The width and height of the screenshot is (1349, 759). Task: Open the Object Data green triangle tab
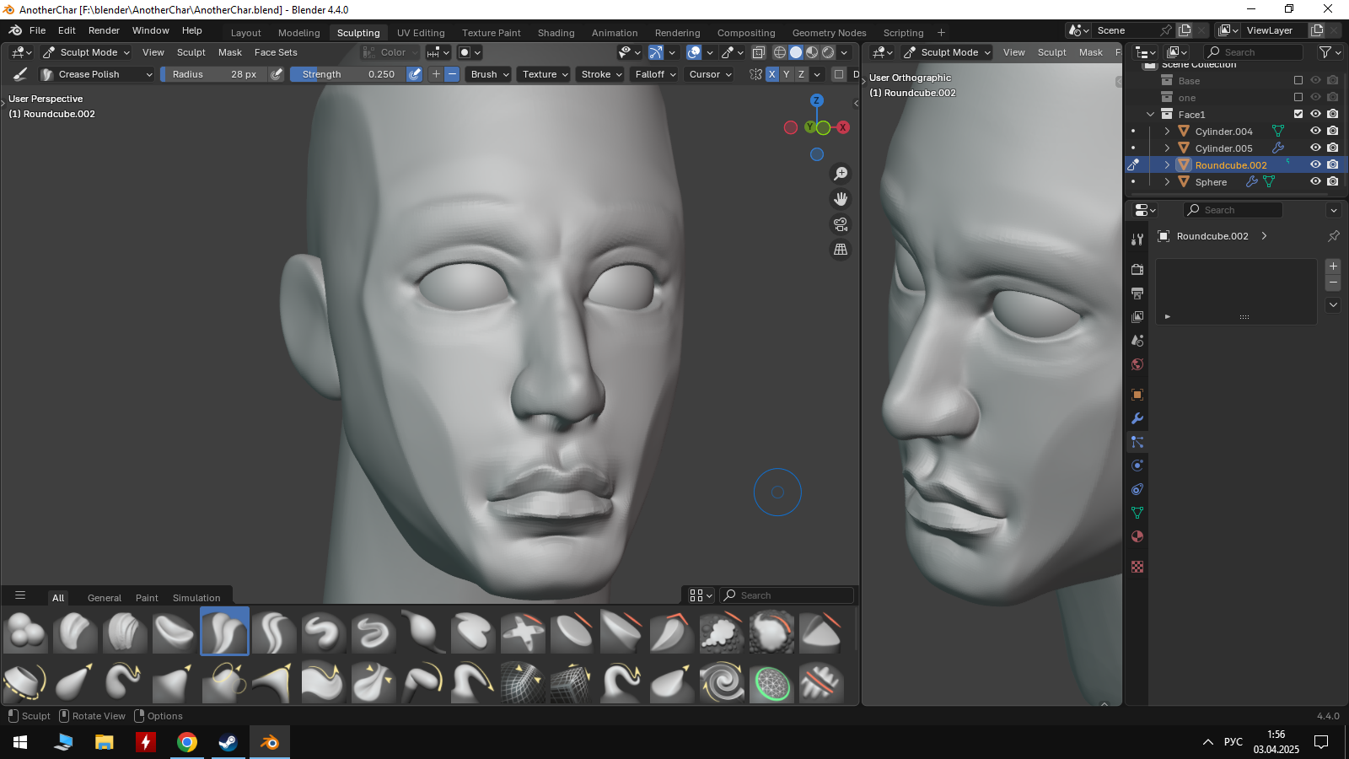(1137, 513)
